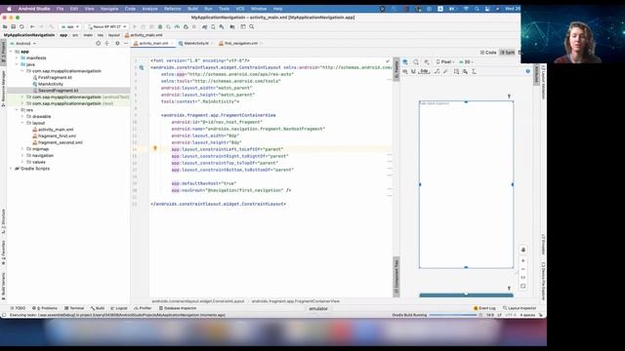Viewport: 625px width, 351px height.
Task: Toggle the Component Tree side tab
Action: tap(396, 277)
